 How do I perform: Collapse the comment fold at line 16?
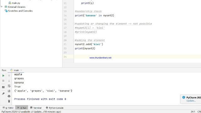[74, 24]
